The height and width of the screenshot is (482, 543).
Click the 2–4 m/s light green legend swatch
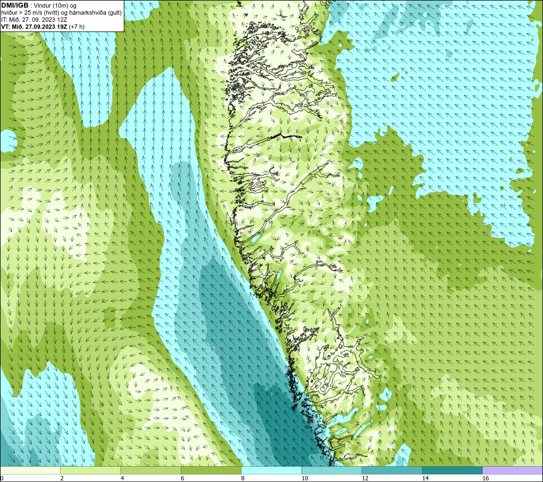pos(90,470)
